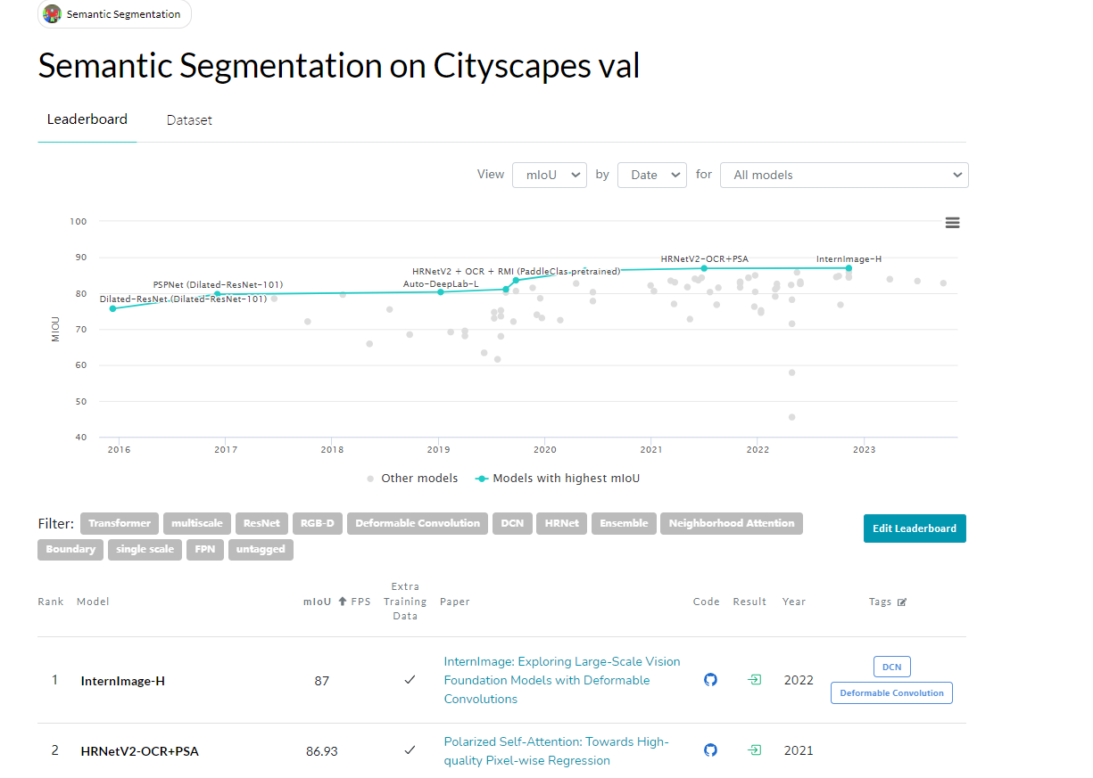The width and height of the screenshot is (1093, 778).
Task: Click the Dilated-ResNet chart point
Action: 112,308
